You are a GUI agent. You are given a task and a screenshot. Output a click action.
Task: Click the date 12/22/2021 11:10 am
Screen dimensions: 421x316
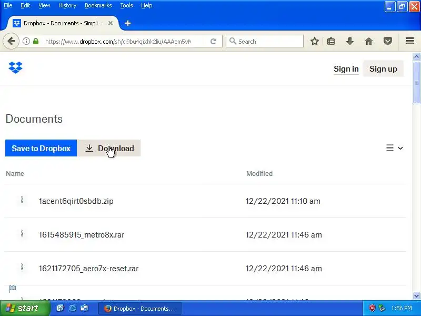283,201
